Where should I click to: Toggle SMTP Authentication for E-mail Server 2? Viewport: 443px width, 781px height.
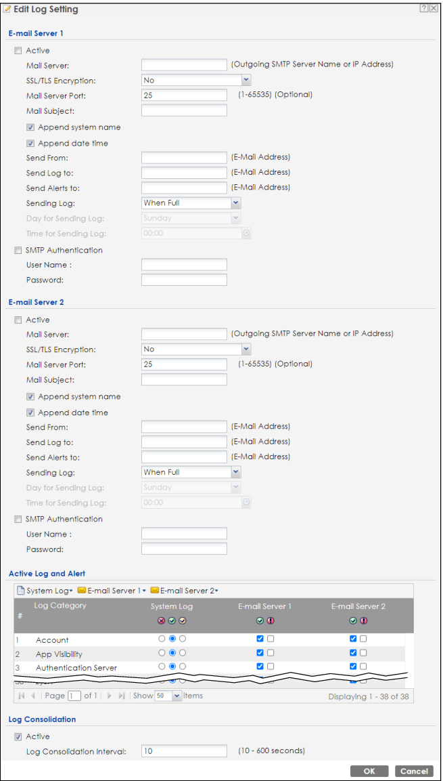point(18,519)
